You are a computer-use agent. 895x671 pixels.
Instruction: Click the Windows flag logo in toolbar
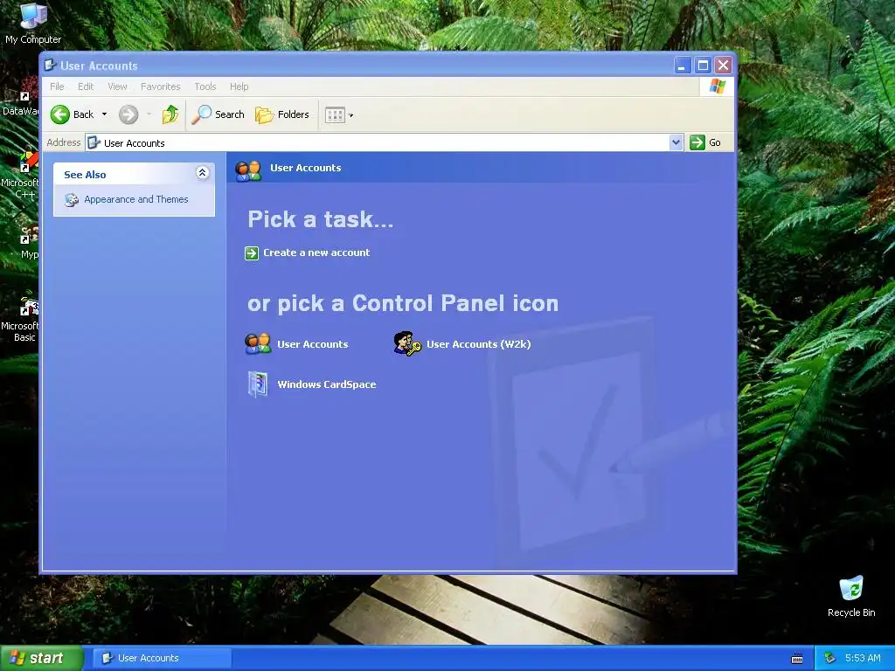[x=717, y=86]
